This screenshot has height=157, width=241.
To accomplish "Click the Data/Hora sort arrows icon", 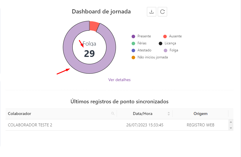I will [169, 114].
